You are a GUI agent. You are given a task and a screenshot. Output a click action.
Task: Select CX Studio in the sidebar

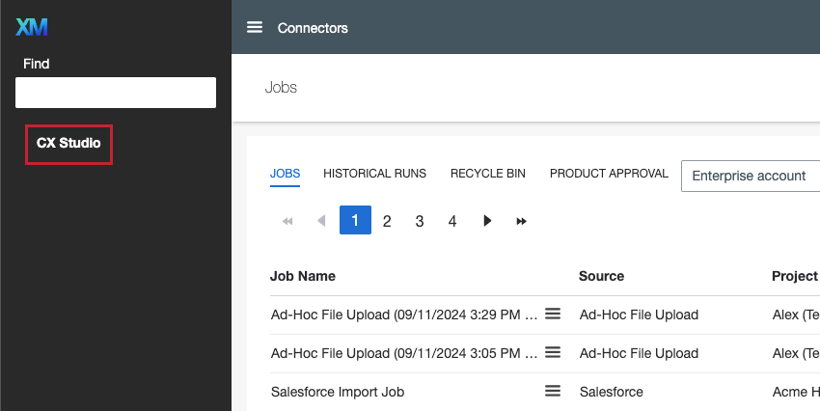click(68, 143)
